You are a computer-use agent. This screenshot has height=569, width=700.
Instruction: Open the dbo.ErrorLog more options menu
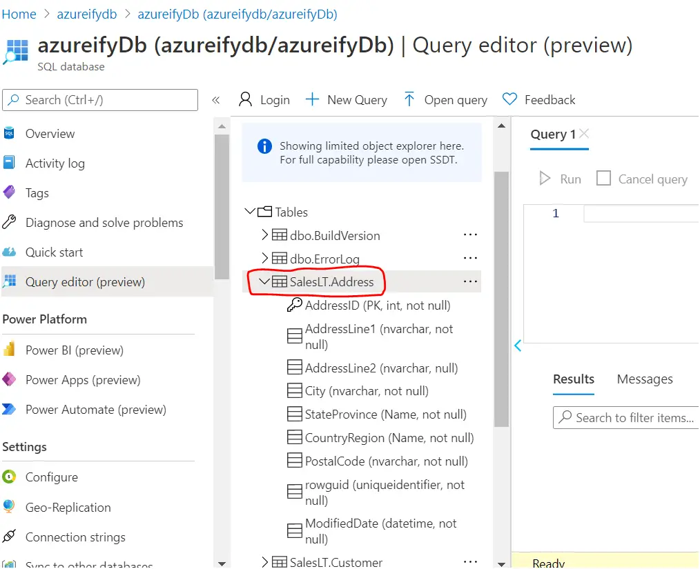pos(470,258)
